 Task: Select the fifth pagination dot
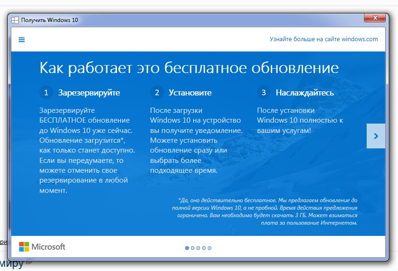[x=210, y=248]
